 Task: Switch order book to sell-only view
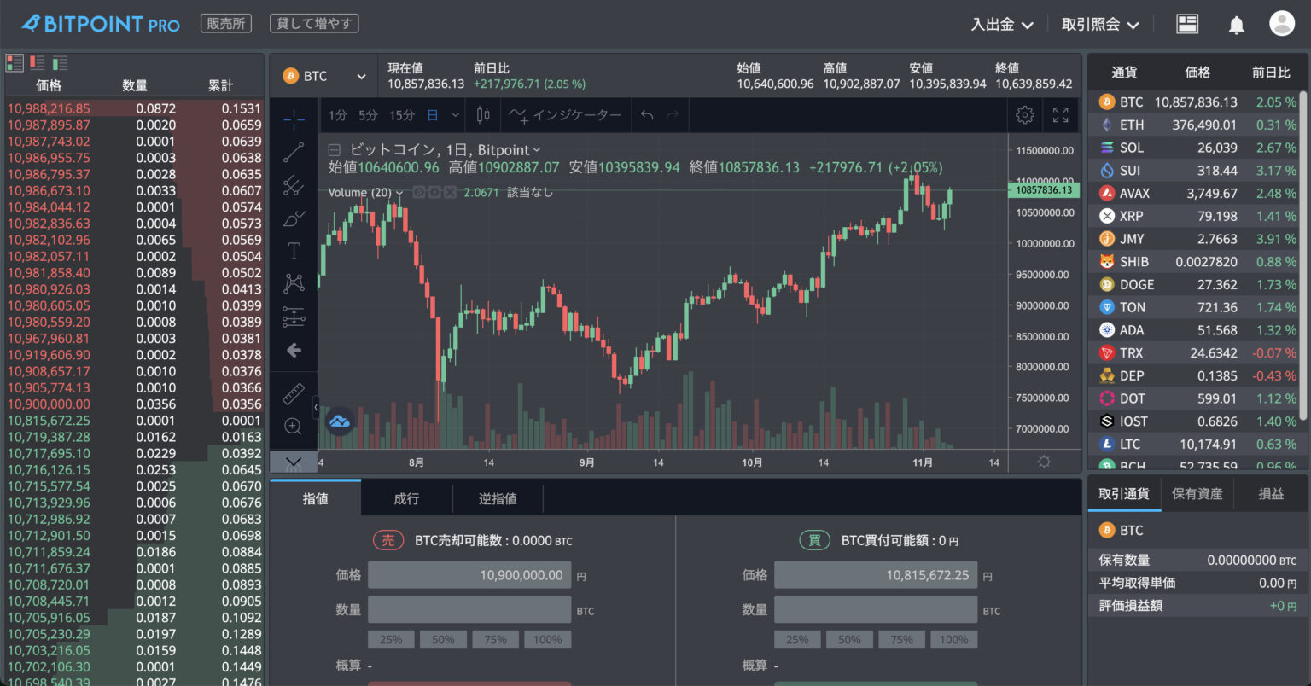coord(35,62)
